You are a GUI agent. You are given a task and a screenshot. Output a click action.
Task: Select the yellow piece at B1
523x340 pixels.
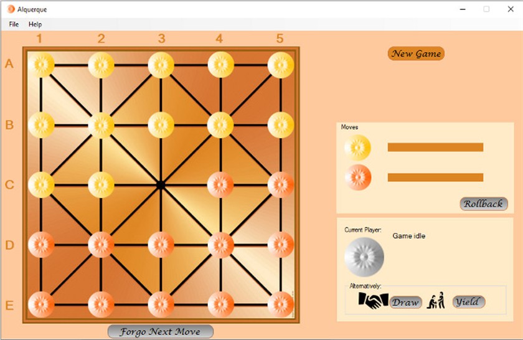pyautogui.click(x=41, y=125)
